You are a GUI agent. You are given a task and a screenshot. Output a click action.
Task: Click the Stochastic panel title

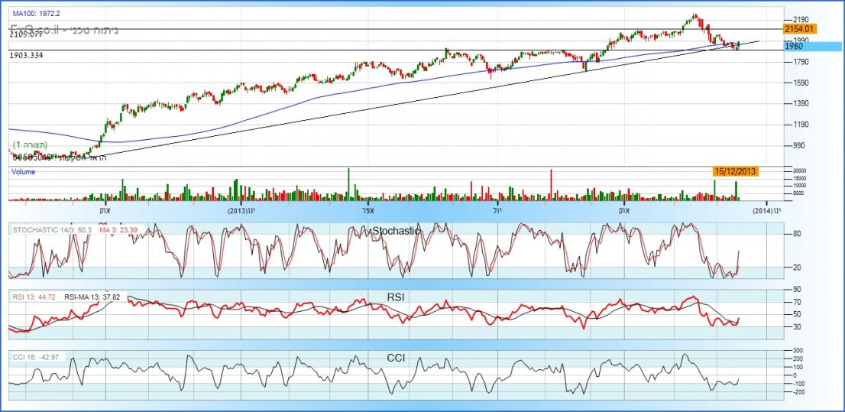click(x=394, y=230)
